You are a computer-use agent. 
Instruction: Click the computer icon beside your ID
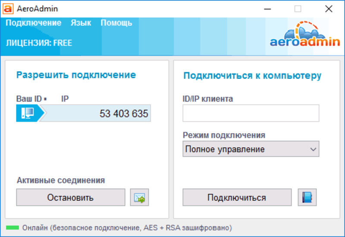point(28,113)
